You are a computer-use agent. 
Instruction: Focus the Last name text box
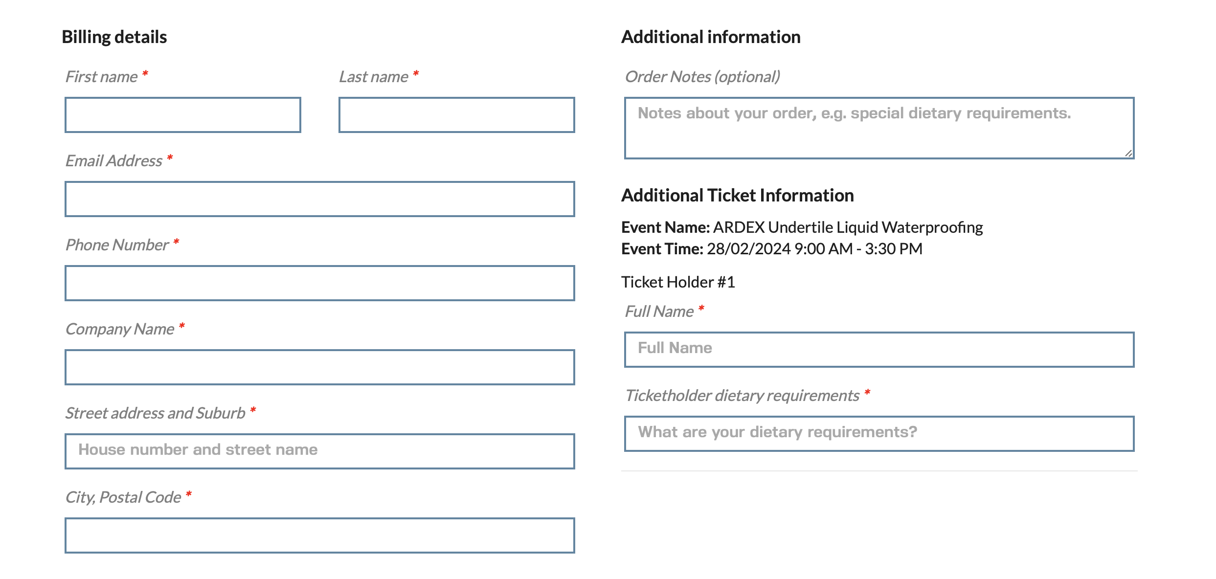457,115
